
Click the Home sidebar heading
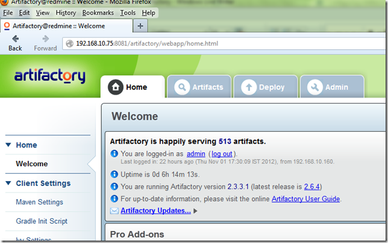pos(27,145)
